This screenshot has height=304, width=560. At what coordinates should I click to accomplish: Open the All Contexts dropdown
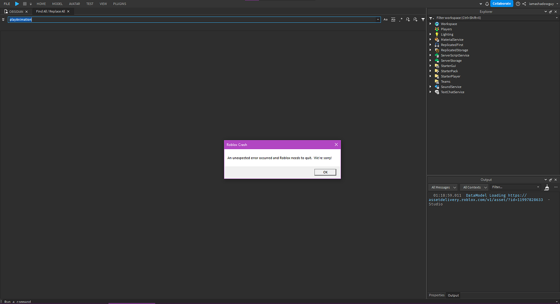click(x=474, y=187)
